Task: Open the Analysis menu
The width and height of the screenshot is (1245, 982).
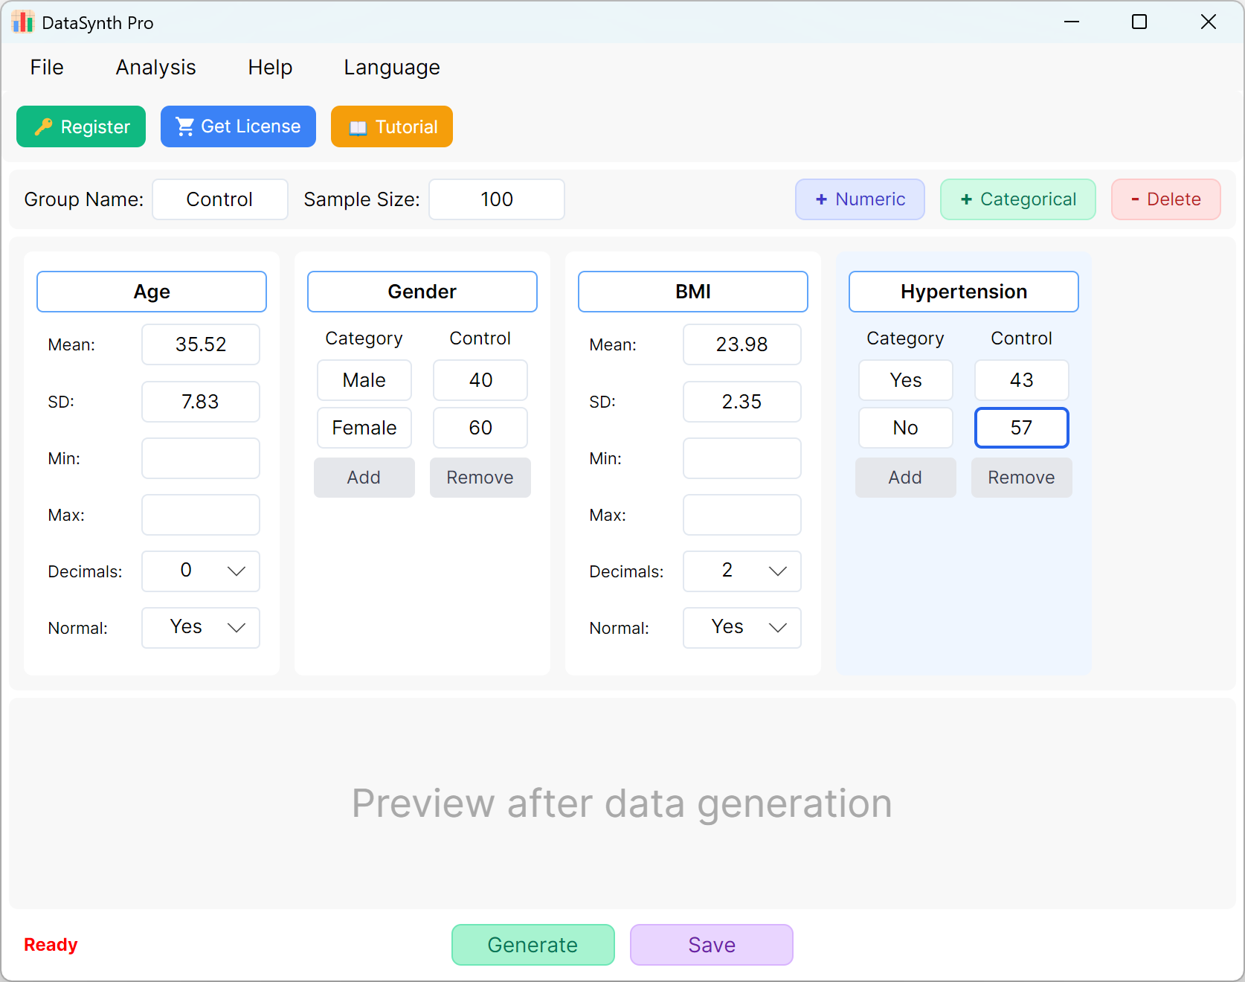Action: coord(155,68)
